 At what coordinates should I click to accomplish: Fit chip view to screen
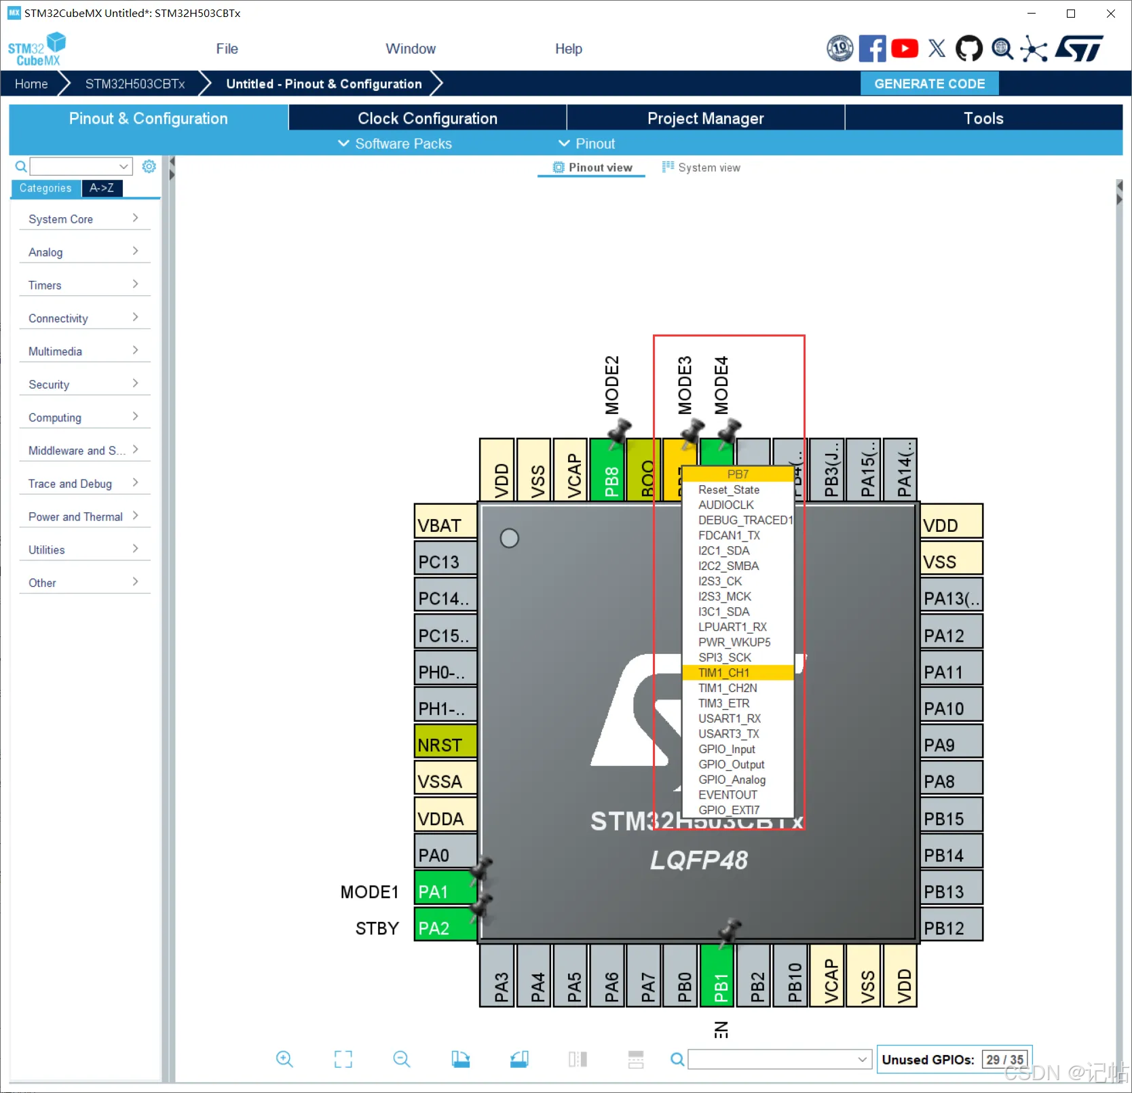pos(343,1059)
